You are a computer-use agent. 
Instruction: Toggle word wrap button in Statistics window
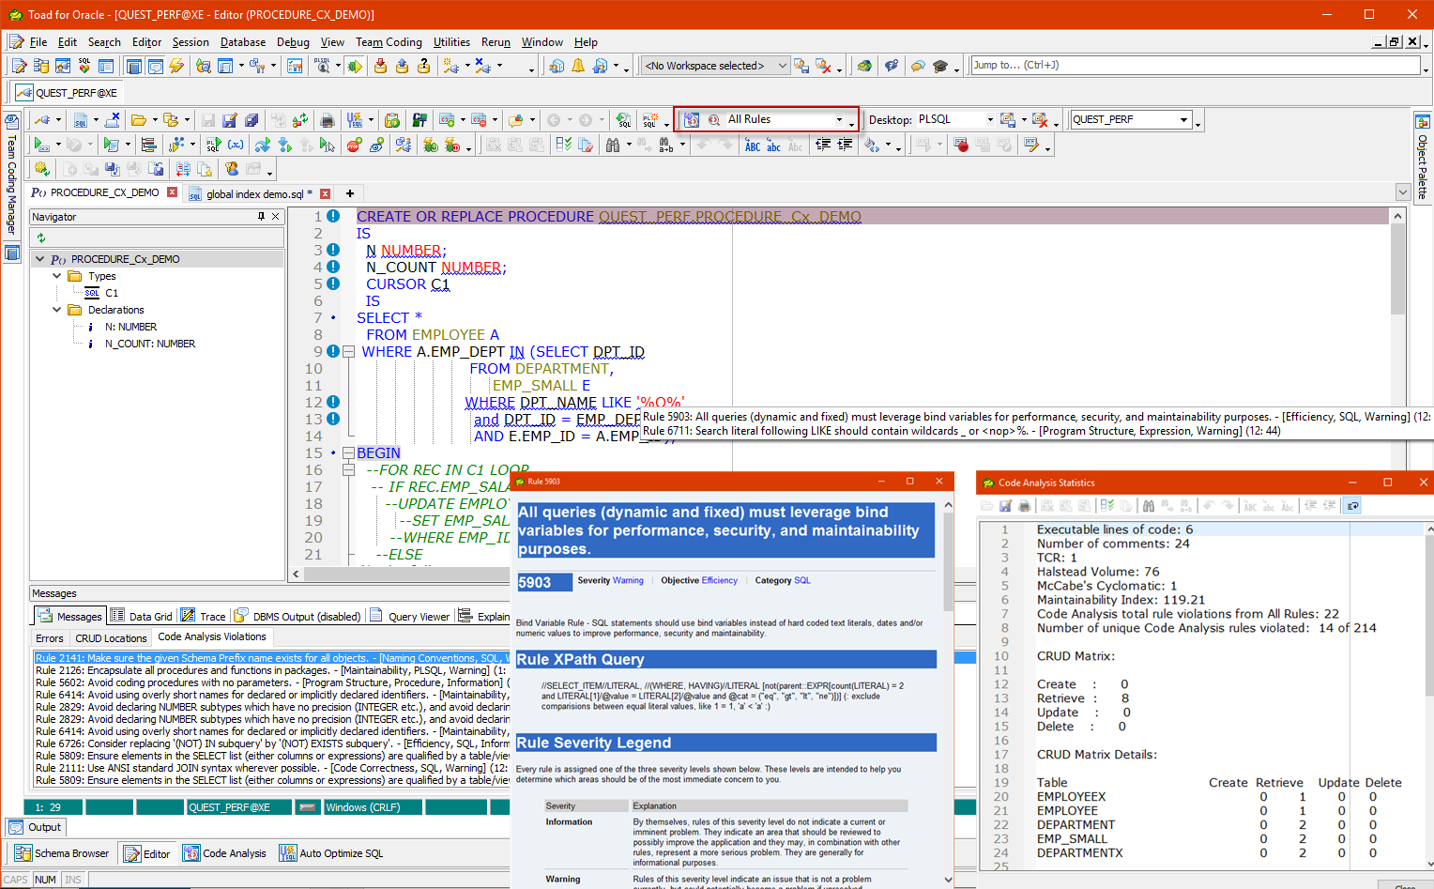pyautogui.click(x=1352, y=506)
